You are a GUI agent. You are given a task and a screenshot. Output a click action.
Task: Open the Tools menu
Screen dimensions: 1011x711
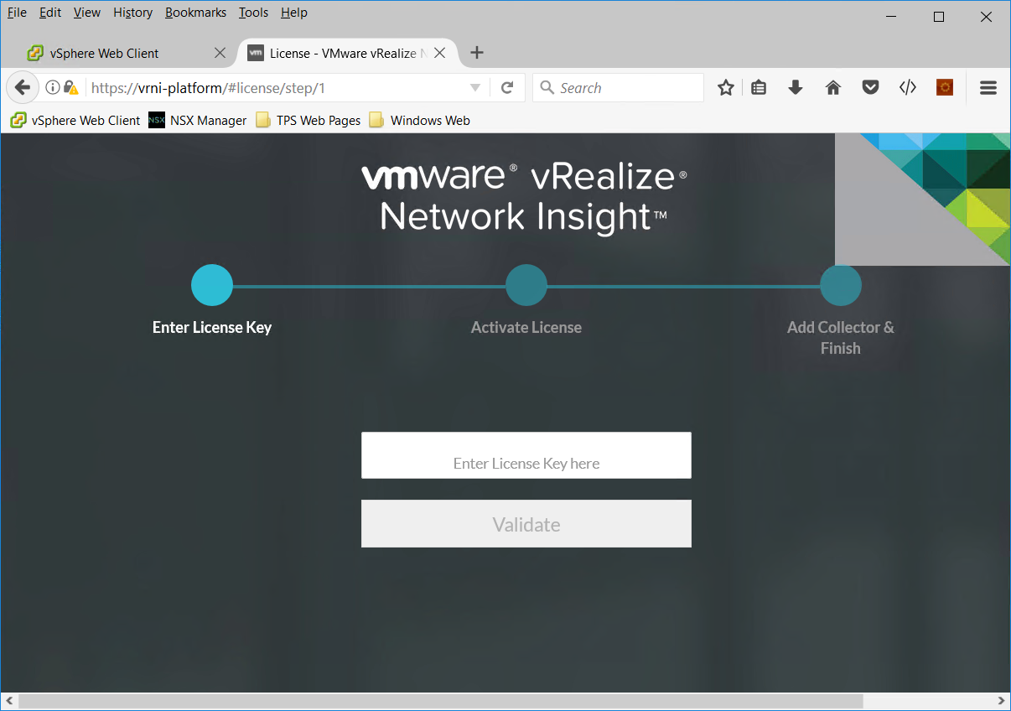[x=253, y=13]
